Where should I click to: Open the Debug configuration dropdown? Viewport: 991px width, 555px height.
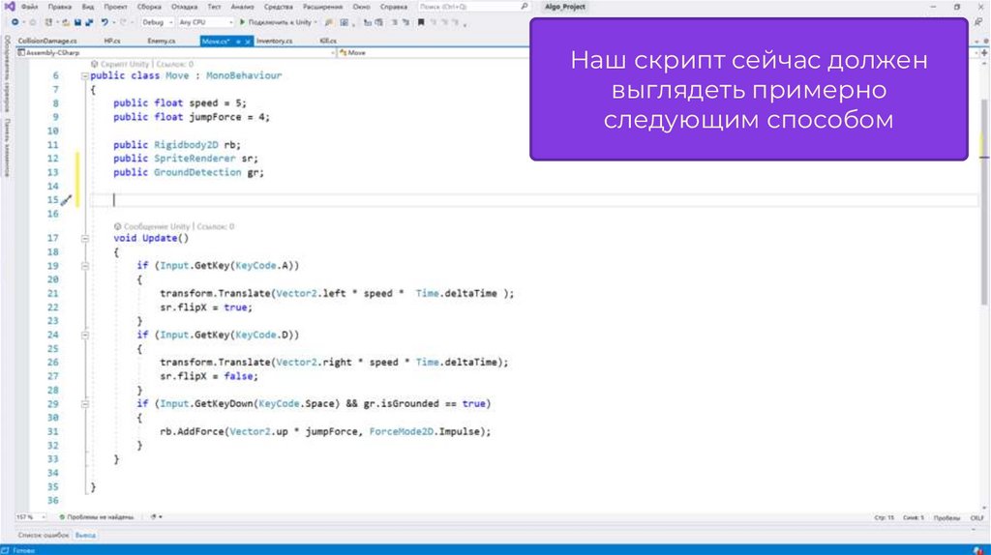[158, 22]
